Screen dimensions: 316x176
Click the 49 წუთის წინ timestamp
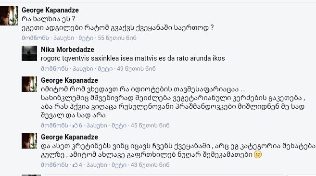[136, 69]
